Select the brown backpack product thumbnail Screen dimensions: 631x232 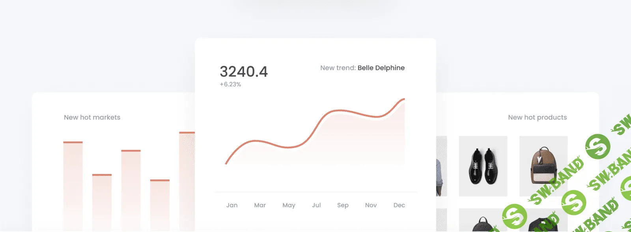pos(543,166)
